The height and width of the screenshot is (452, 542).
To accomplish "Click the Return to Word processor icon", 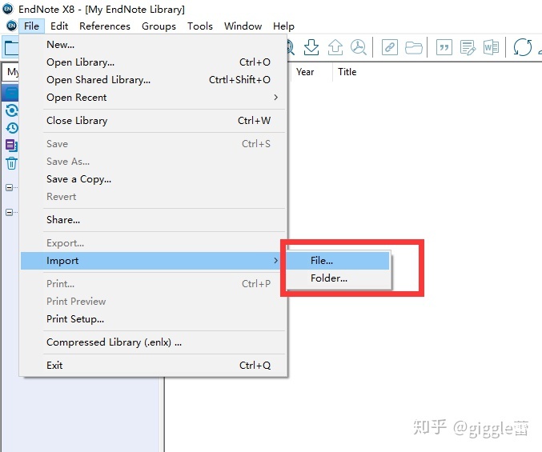I will (x=492, y=47).
